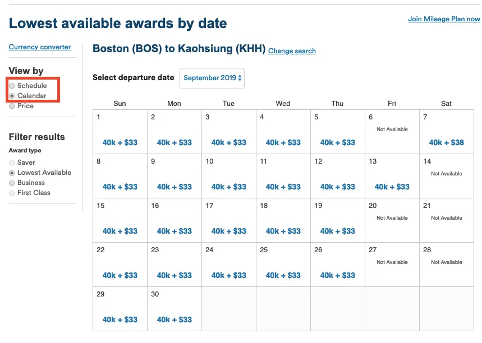Image resolution: width=482 pixels, height=343 pixels.
Task: Select the September 11 award fare
Action: [283, 187]
